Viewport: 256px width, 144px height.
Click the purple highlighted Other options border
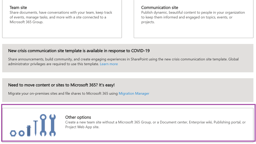pos(128,105)
